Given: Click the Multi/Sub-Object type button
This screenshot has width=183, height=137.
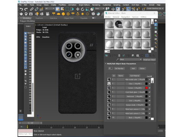Looking at the screenshot, I should 149,60.
